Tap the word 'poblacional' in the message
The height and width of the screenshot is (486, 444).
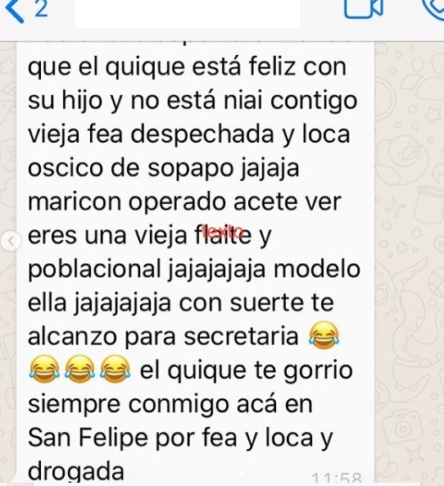[x=94, y=269]
